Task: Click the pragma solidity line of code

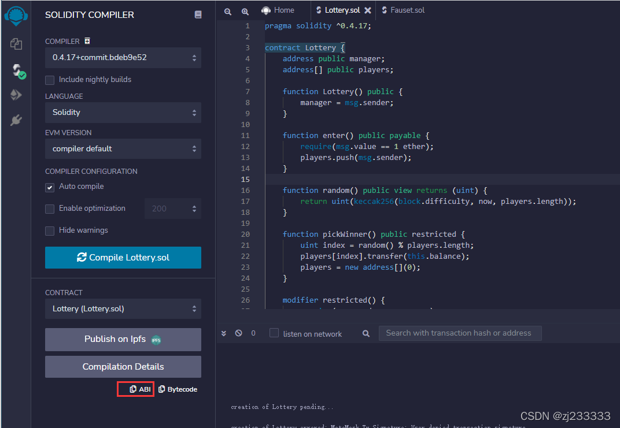Action: [x=318, y=25]
